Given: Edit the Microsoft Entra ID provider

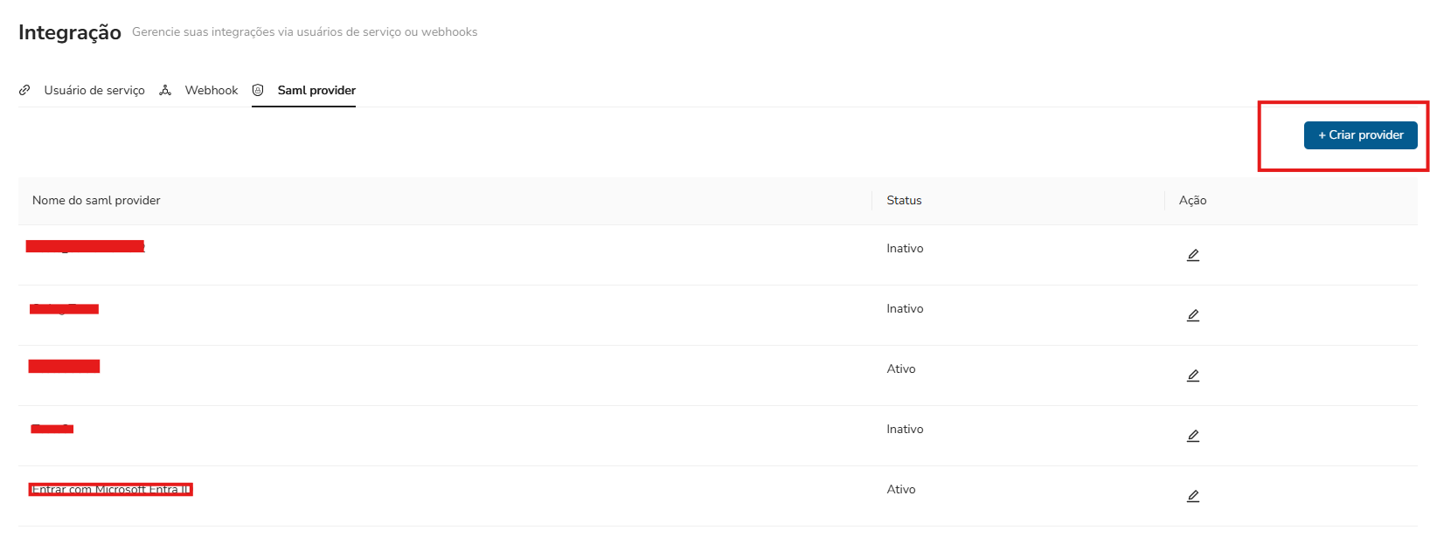Looking at the screenshot, I should pyautogui.click(x=1192, y=496).
